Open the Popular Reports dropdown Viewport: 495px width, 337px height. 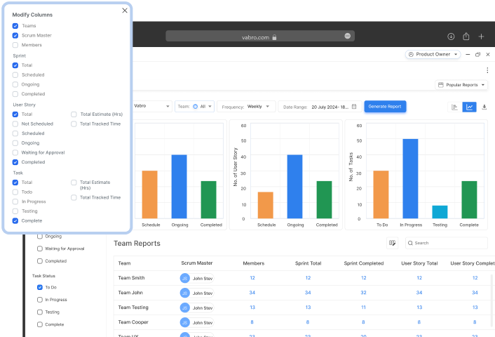[461, 85]
